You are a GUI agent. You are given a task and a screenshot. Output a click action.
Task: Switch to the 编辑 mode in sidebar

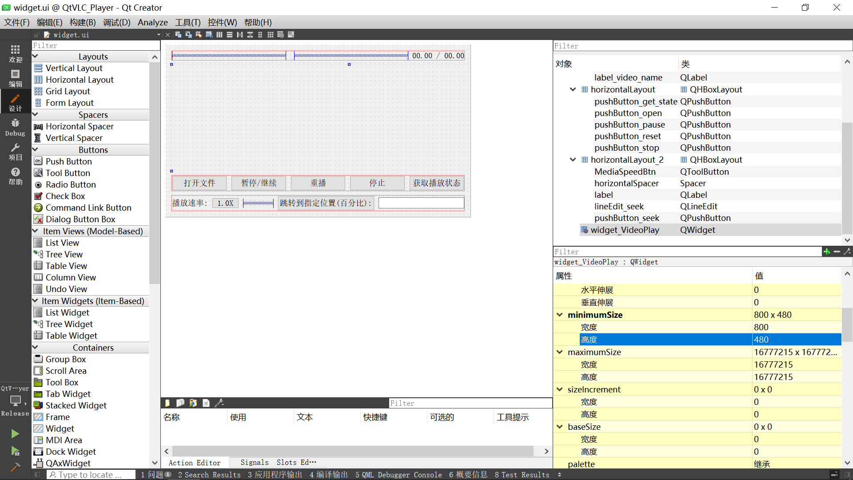click(15, 78)
